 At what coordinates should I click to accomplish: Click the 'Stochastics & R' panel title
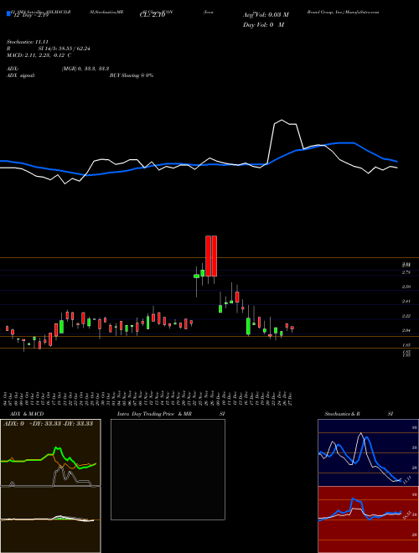tap(343, 414)
